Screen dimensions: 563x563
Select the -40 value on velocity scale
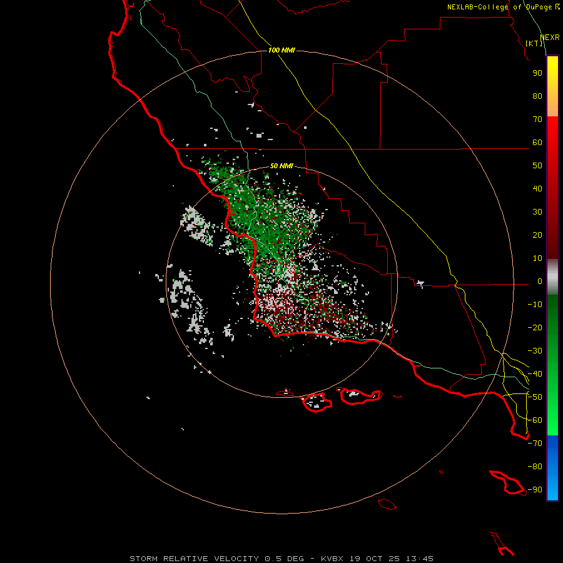pos(535,374)
